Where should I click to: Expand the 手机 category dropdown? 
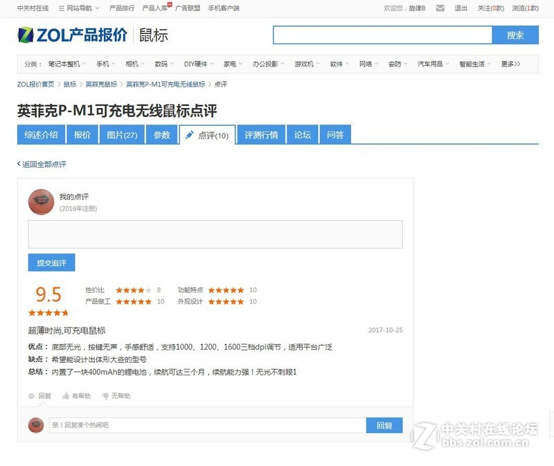pyautogui.click(x=106, y=64)
